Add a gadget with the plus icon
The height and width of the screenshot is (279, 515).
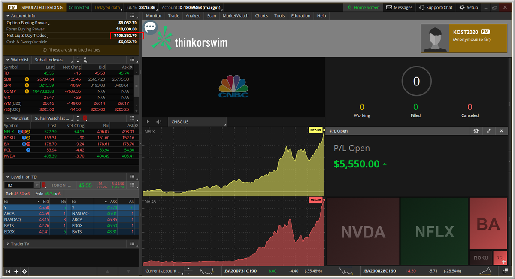tap(16, 271)
